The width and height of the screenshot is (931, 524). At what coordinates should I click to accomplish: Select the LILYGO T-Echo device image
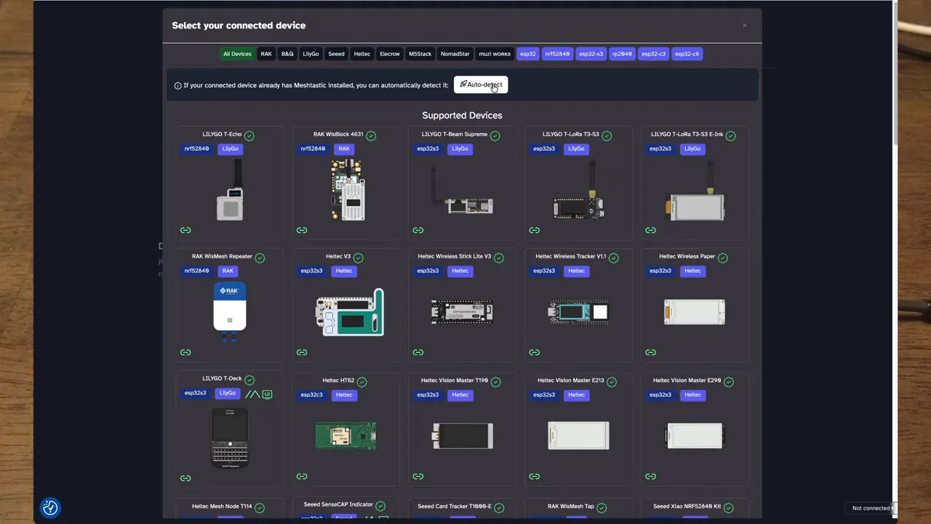(230, 191)
